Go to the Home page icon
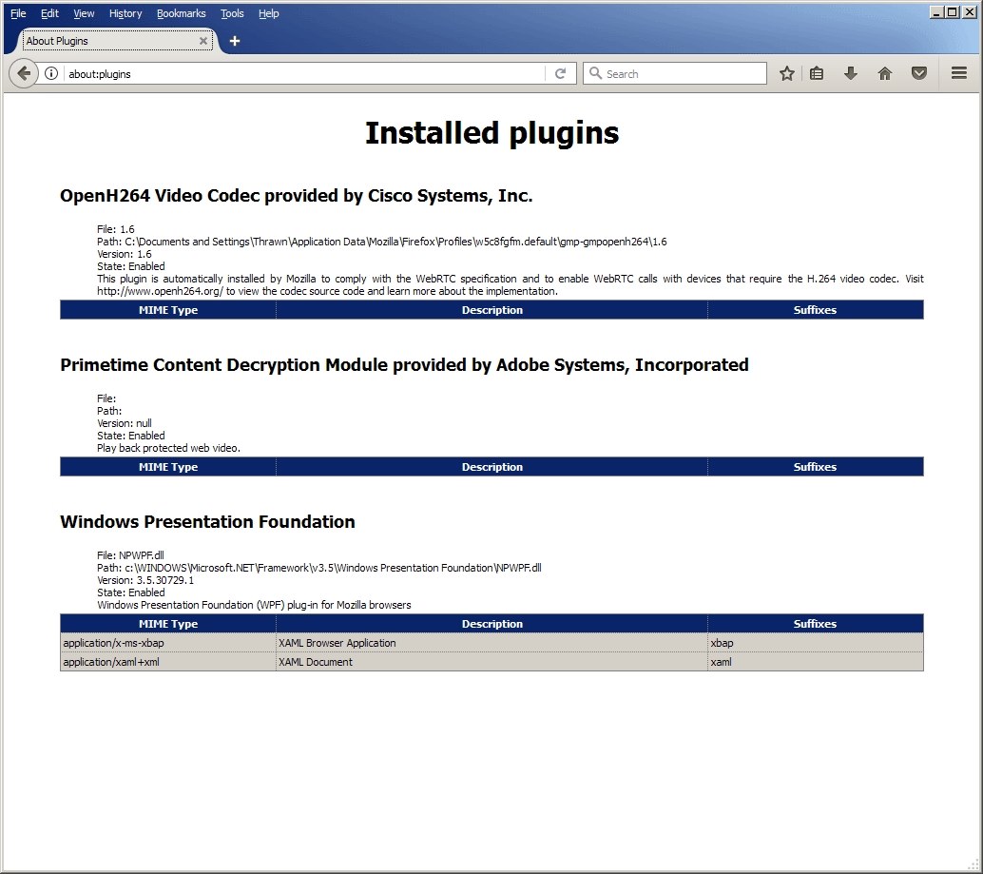 (x=884, y=73)
